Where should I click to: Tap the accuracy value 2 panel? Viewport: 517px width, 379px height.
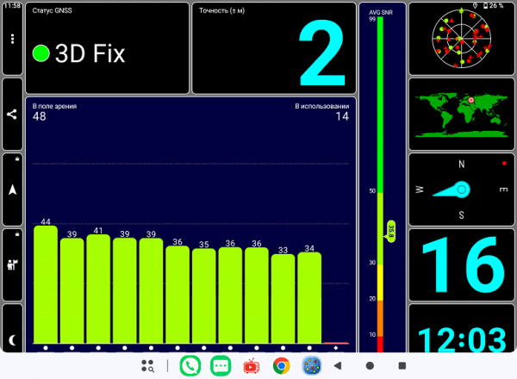tap(274, 48)
